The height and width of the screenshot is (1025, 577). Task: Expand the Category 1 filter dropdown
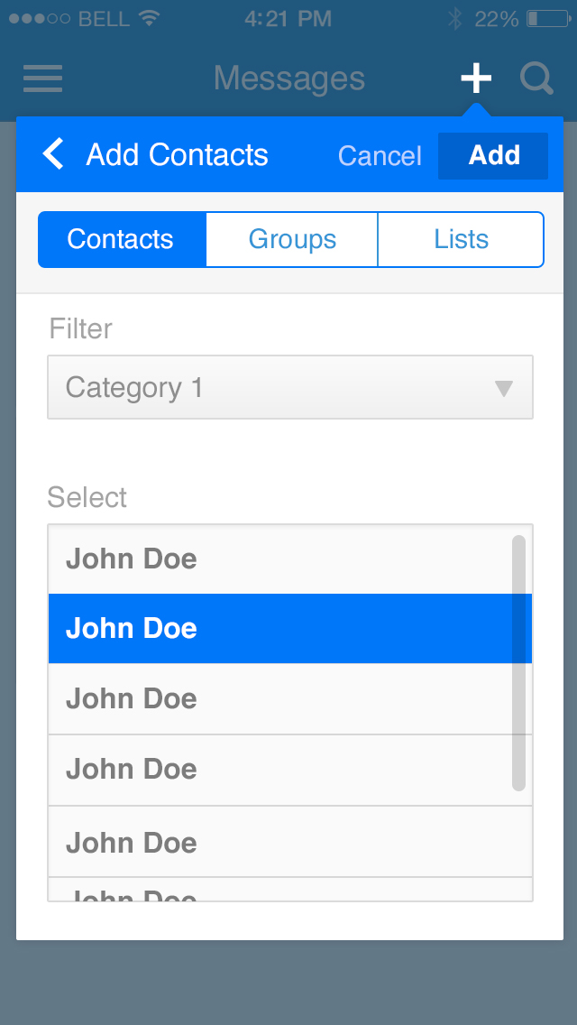click(270, 388)
